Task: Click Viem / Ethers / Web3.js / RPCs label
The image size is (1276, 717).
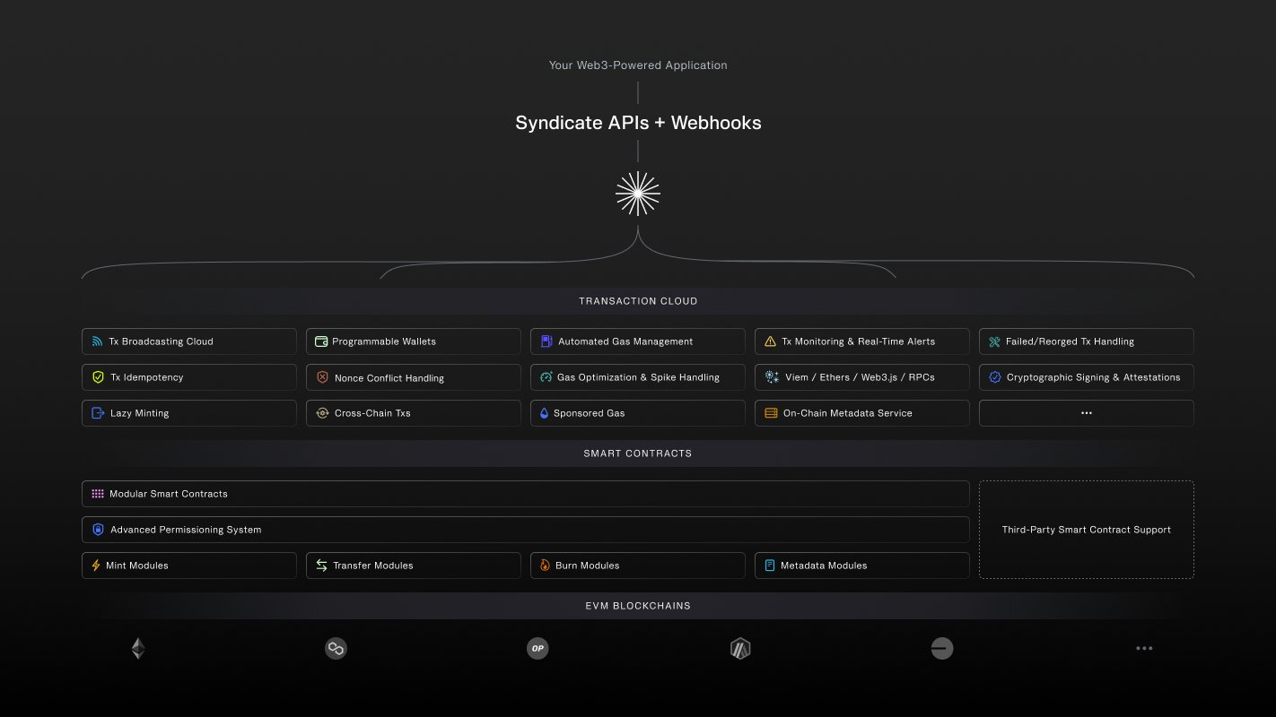Action: [x=860, y=377]
